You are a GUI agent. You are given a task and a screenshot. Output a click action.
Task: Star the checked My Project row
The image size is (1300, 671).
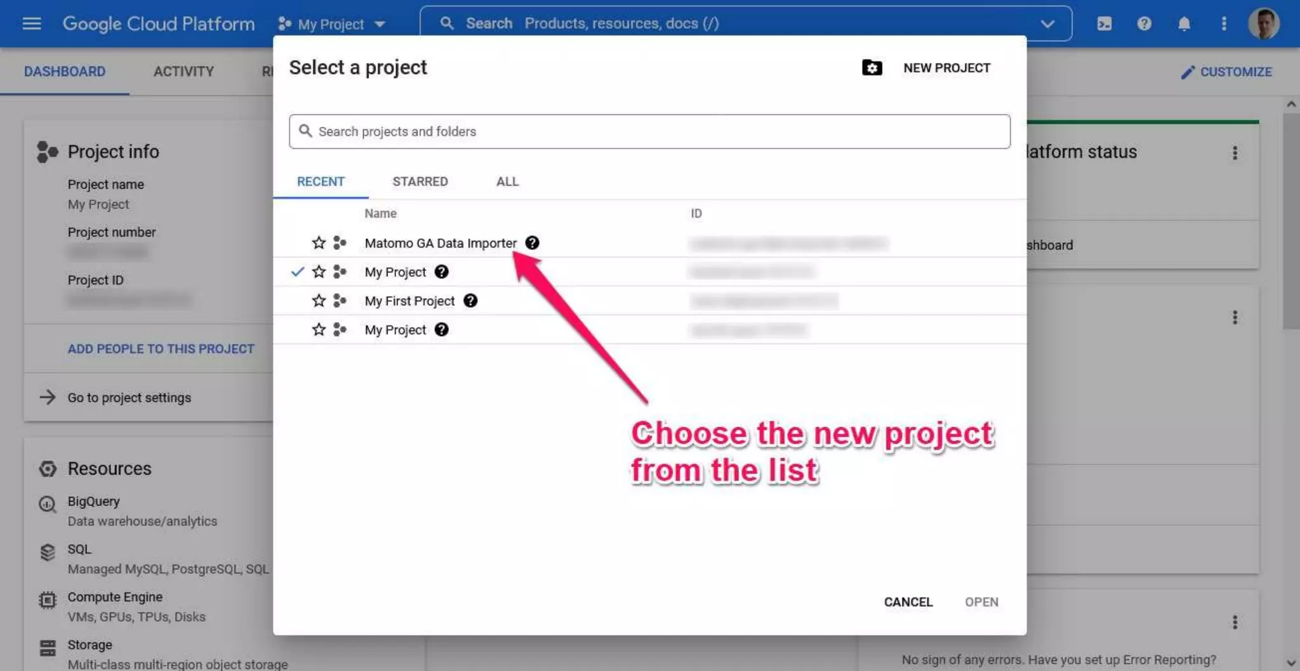point(319,272)
